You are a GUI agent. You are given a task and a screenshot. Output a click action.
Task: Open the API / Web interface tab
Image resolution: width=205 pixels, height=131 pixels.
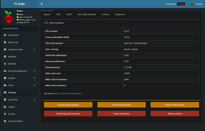[87, 14]
